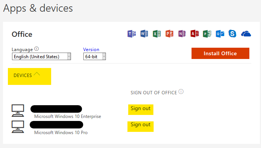Click the PowerPoint app icon
Image resolution: width=261 pixels, height=148 pixels.
(169, 34)
